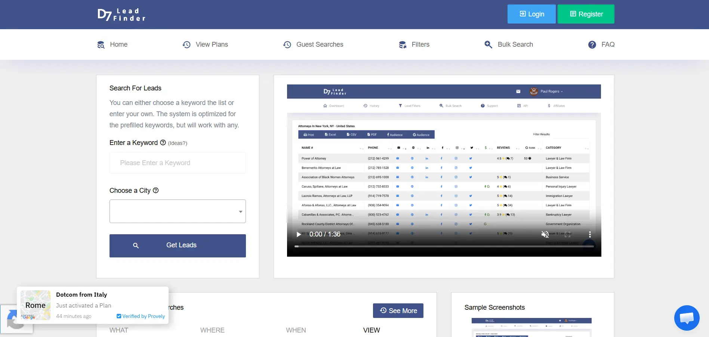Click the Login button
This screenshot has width=709, height=337.
click(x=531, y=14)
